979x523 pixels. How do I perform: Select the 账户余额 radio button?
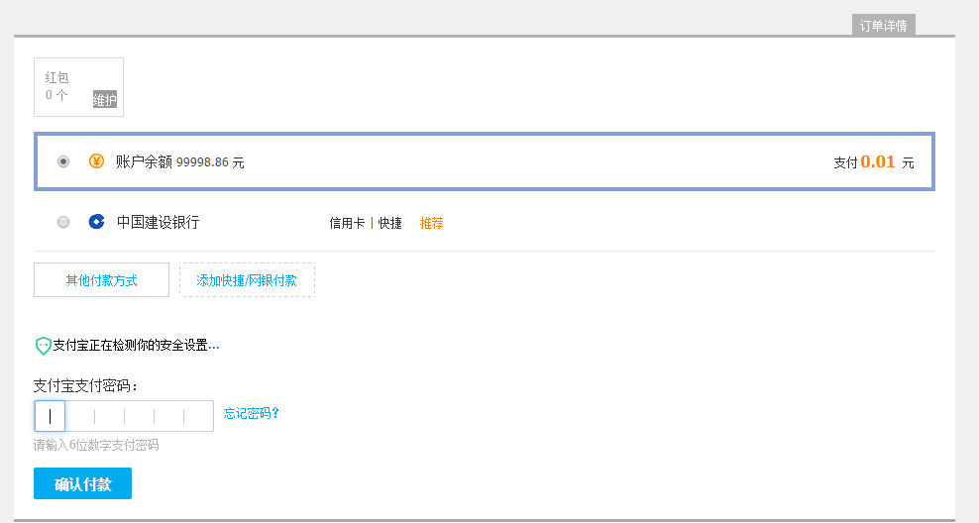pyautogui.click(x=63, y=161)
